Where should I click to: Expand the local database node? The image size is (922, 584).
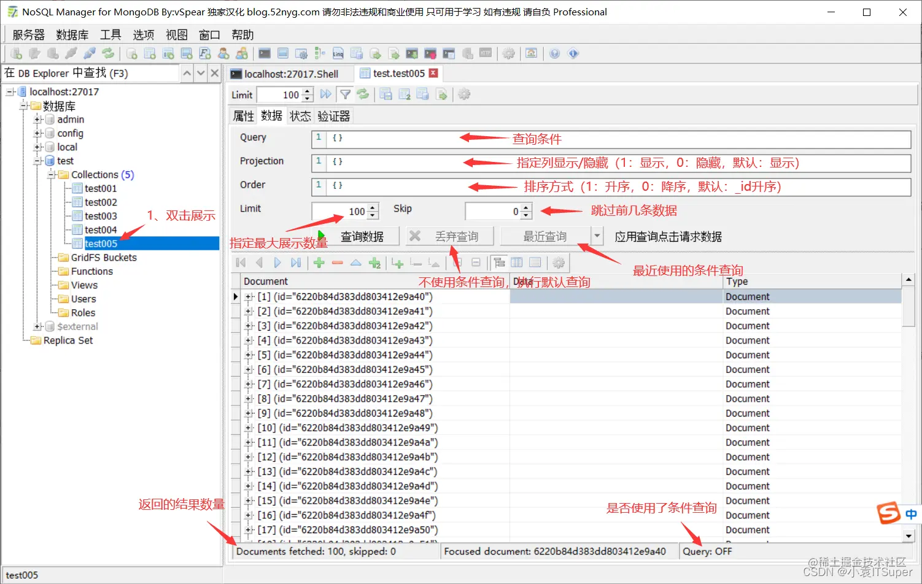(x=38, y=147)
